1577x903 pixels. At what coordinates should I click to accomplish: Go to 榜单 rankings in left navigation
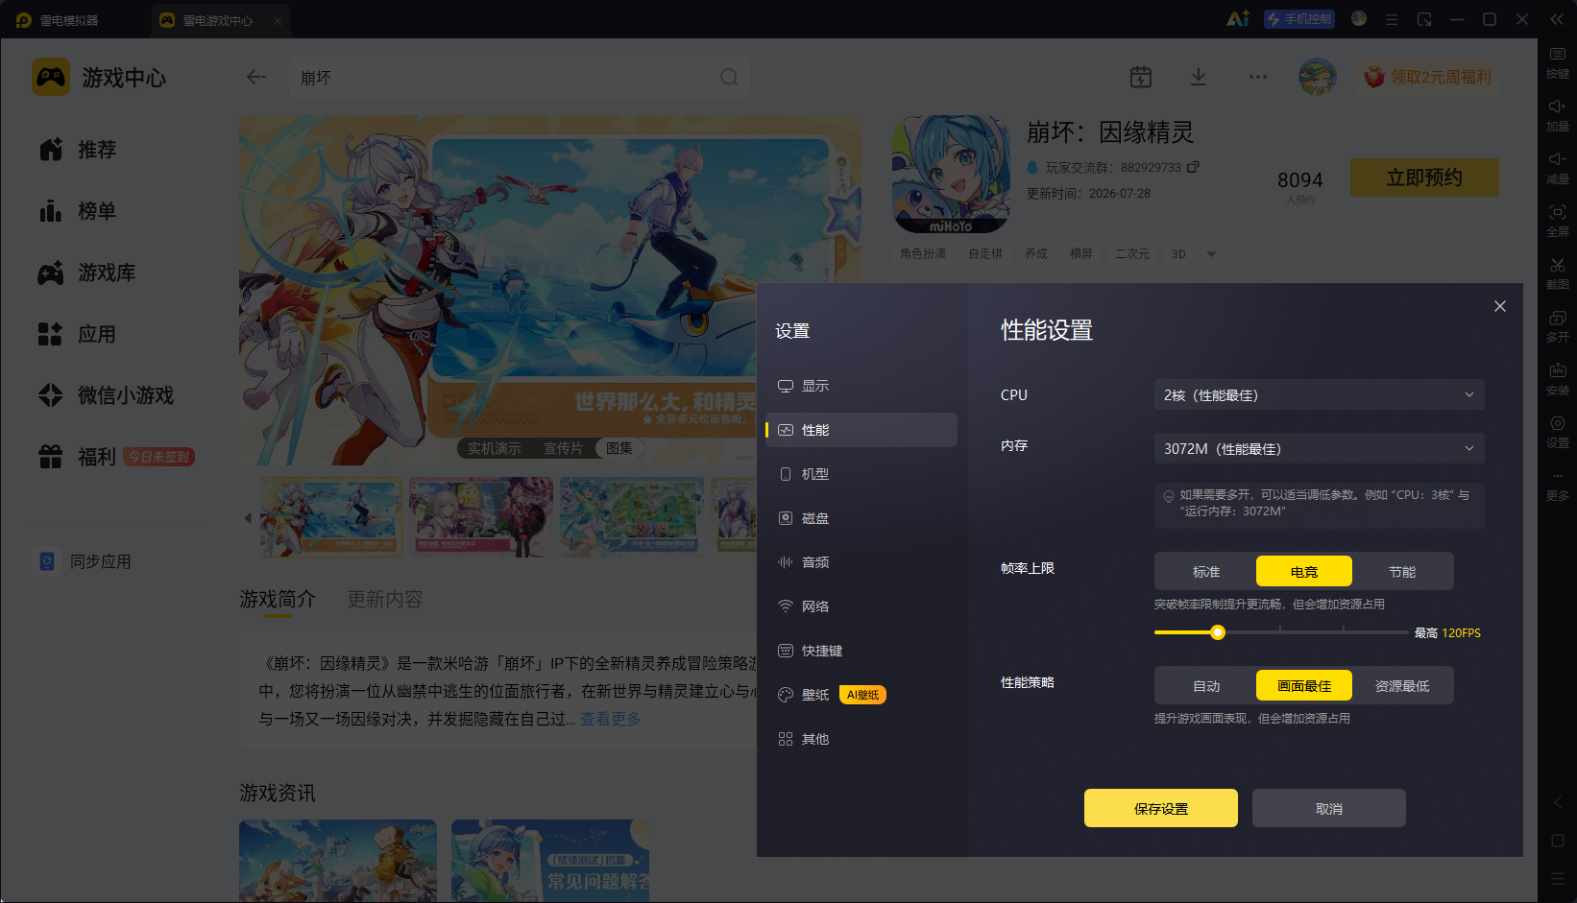coord(79,211)
